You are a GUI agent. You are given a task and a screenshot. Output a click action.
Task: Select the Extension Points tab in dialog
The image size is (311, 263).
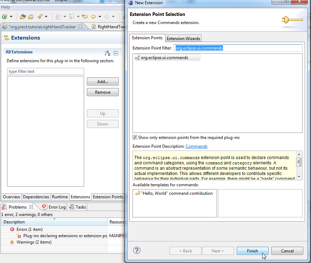147,38
